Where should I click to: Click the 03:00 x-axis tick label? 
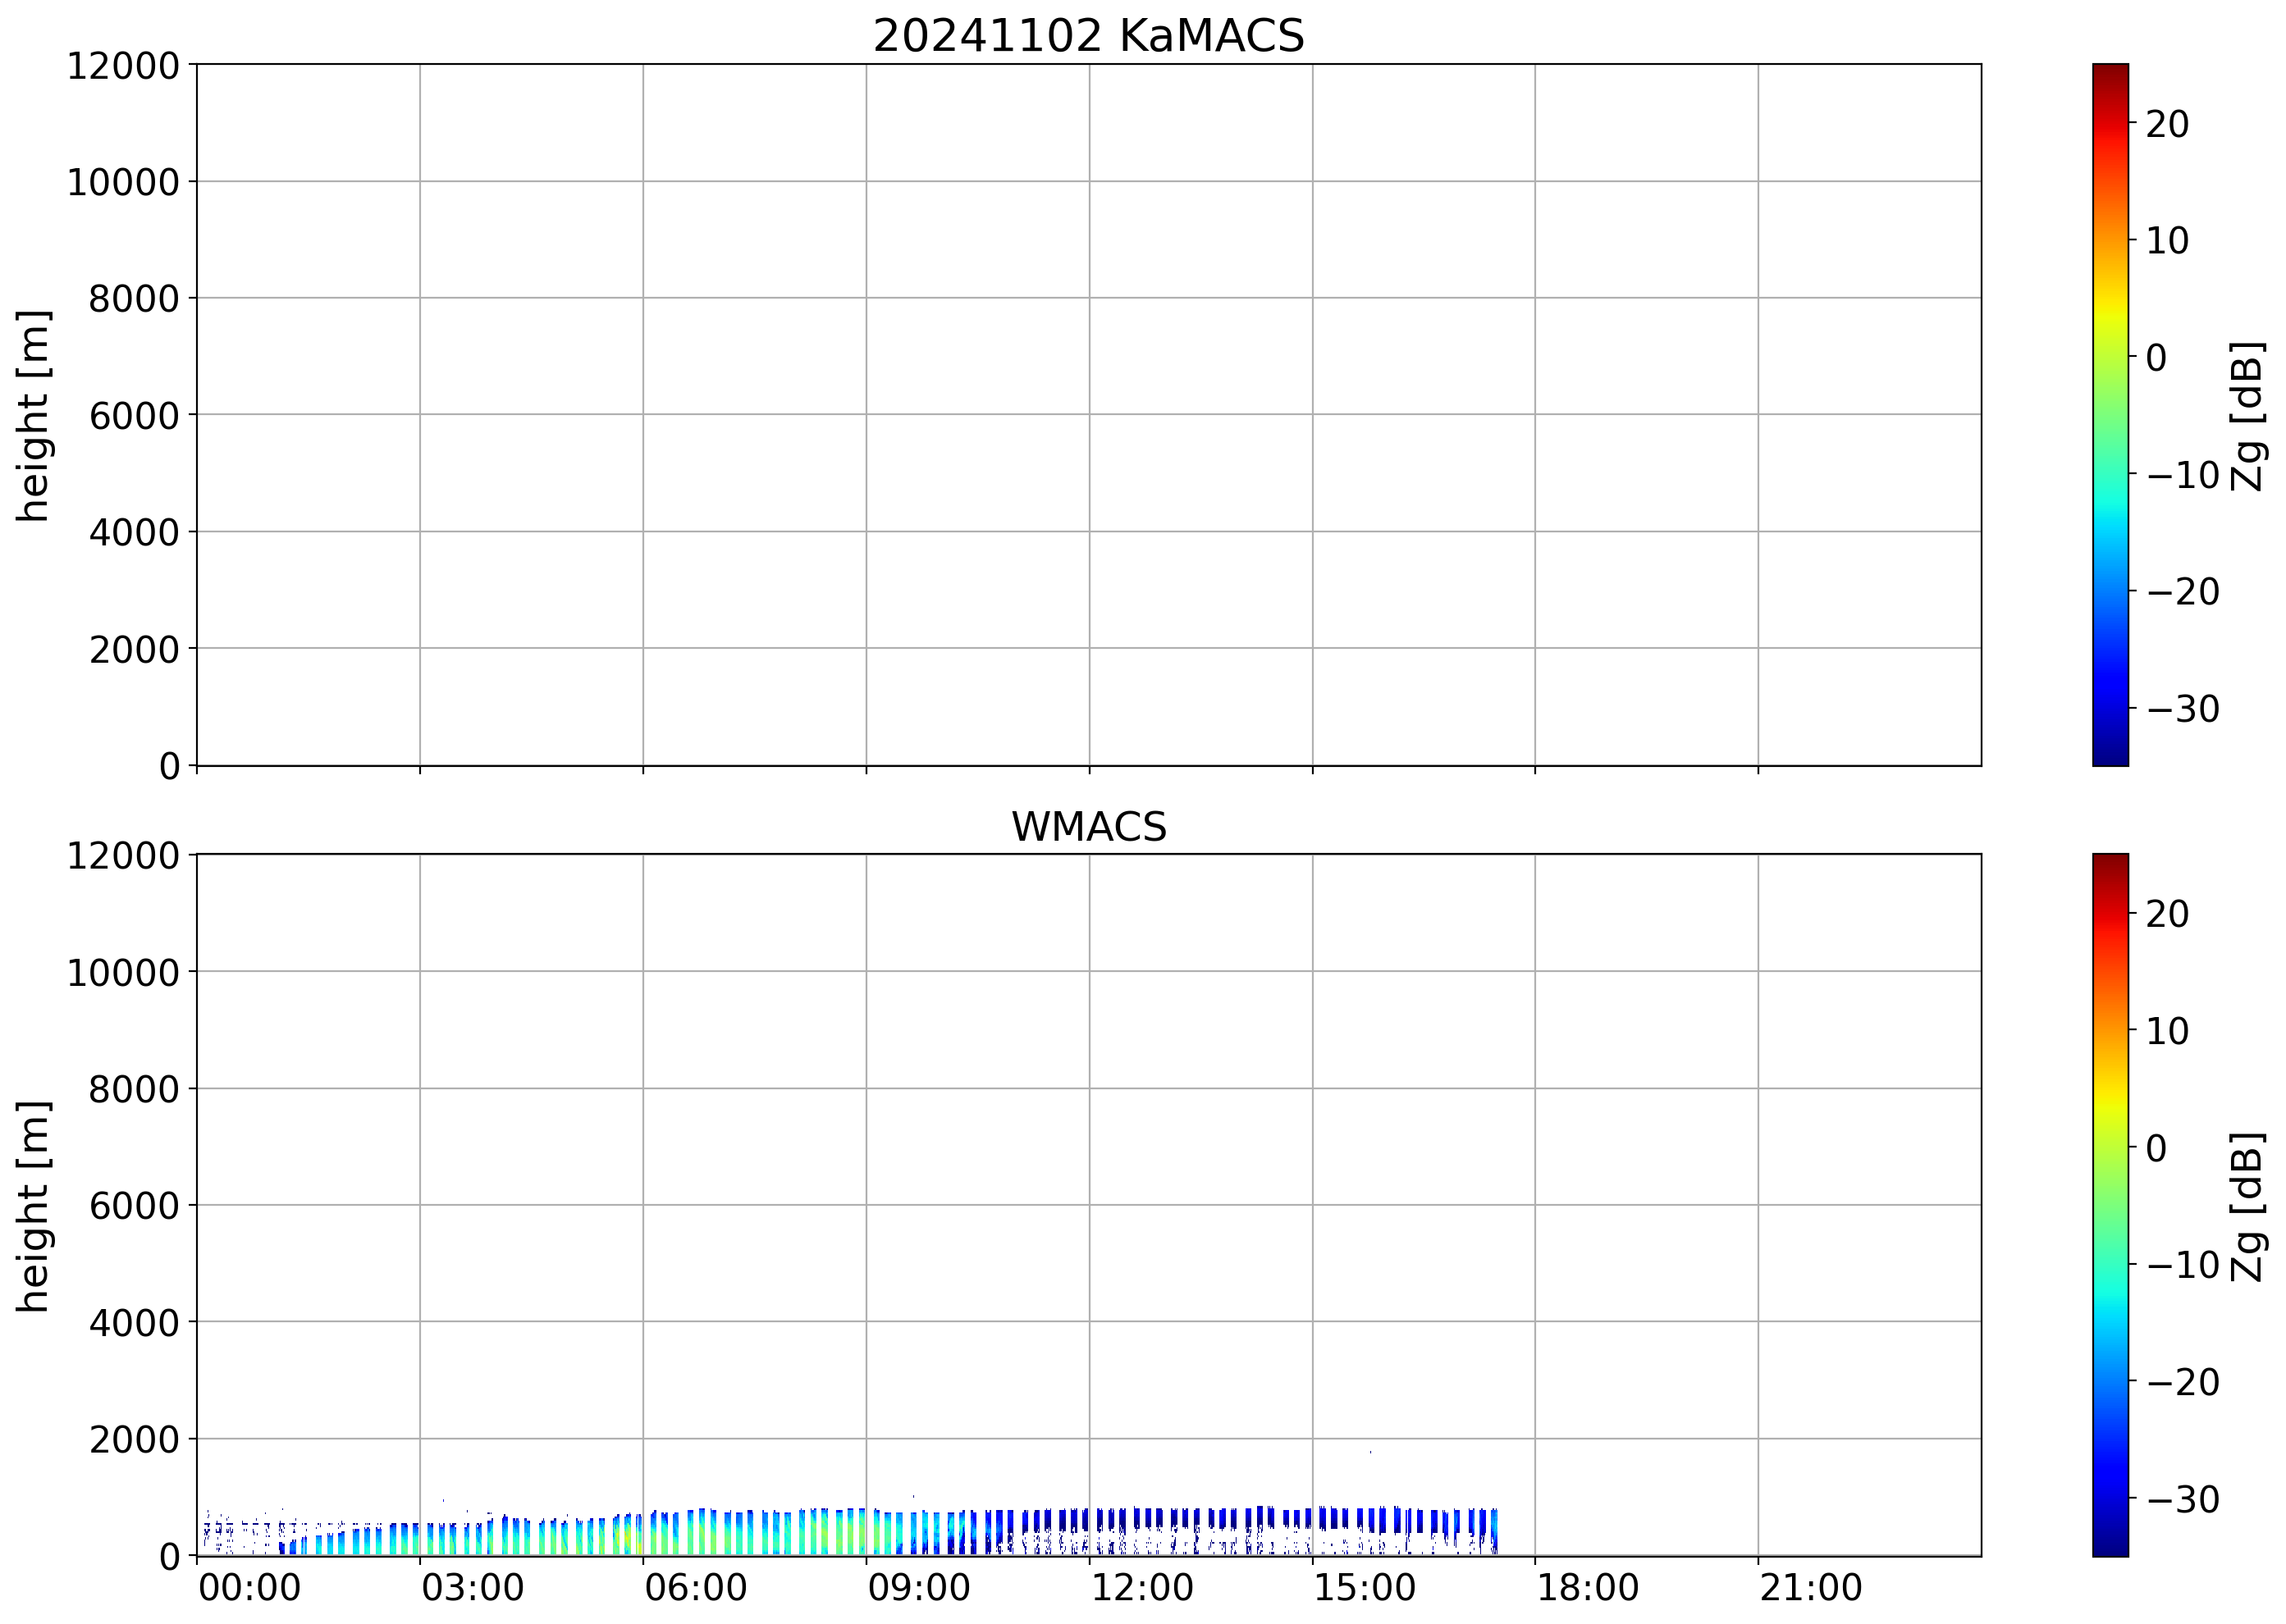(x=472, y=1588)
